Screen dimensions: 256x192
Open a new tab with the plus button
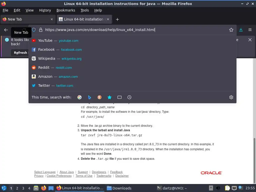[117, 19]
